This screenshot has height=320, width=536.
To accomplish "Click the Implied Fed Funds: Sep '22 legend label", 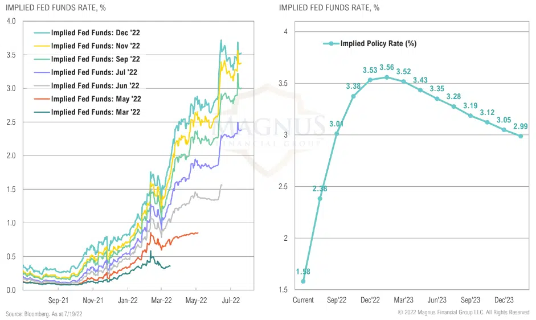I will pos(94,59).
